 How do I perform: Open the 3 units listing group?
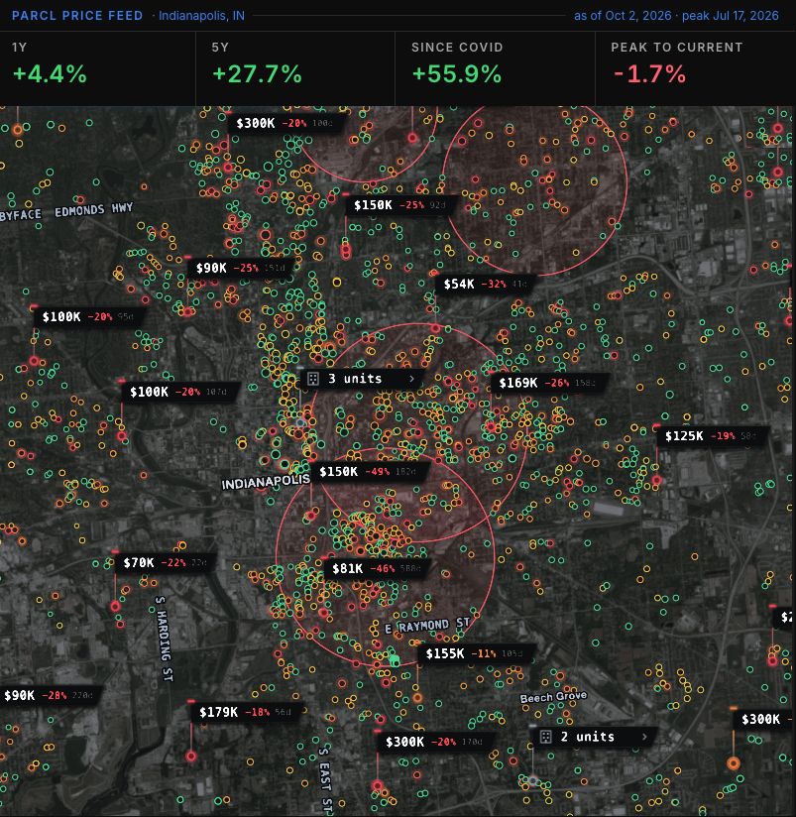coord(363,379)
